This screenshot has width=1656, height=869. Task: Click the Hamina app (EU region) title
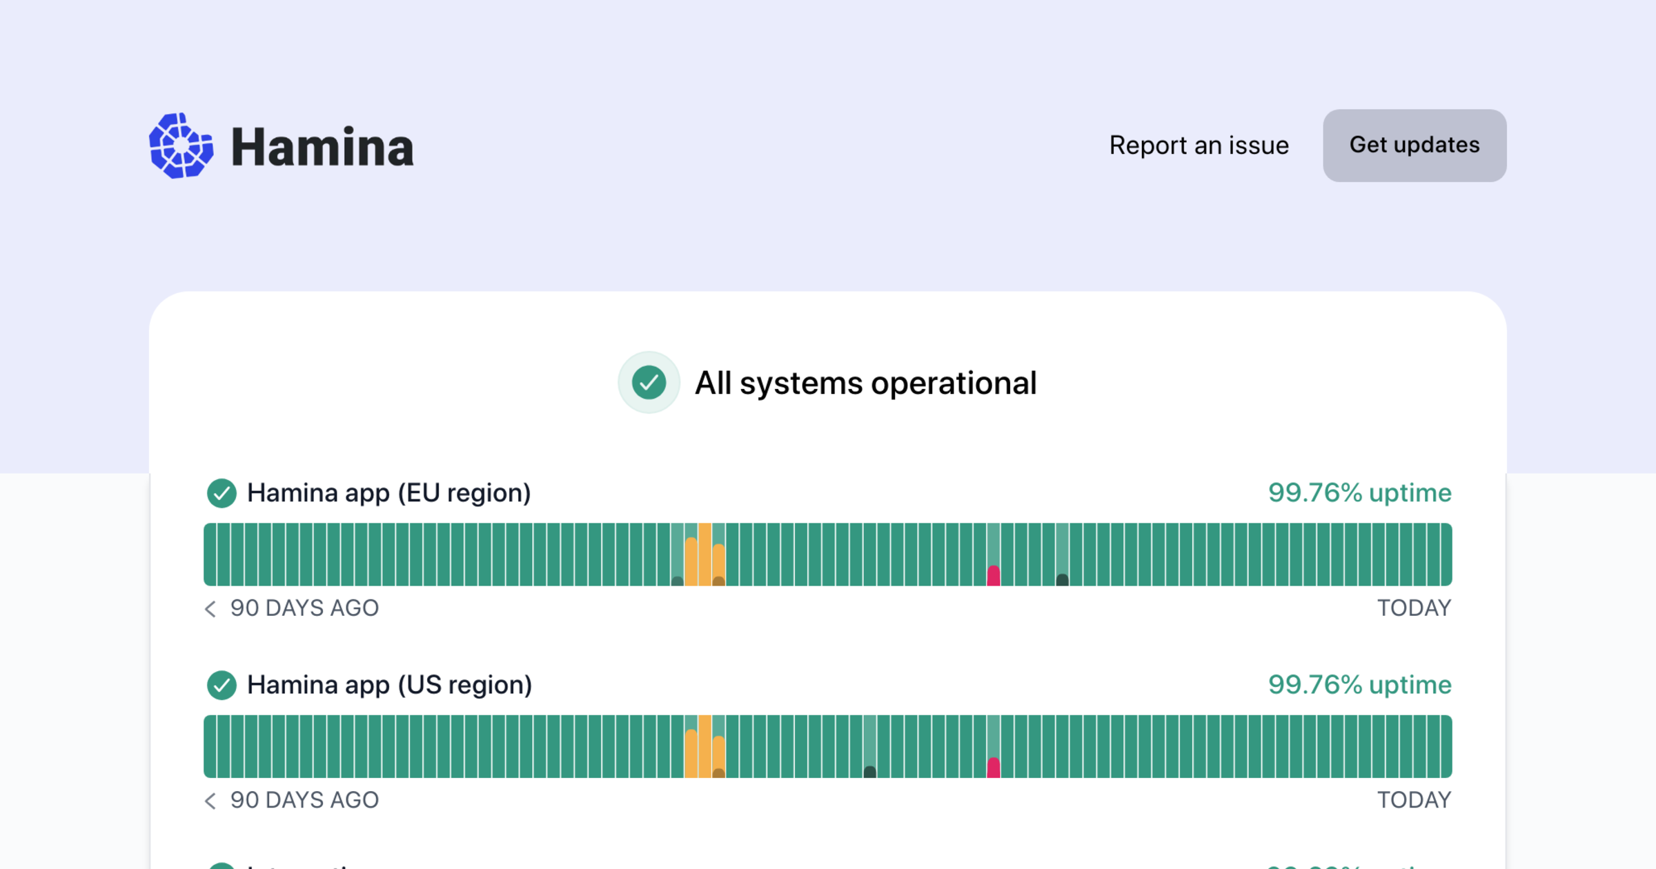tap(388, 493)
